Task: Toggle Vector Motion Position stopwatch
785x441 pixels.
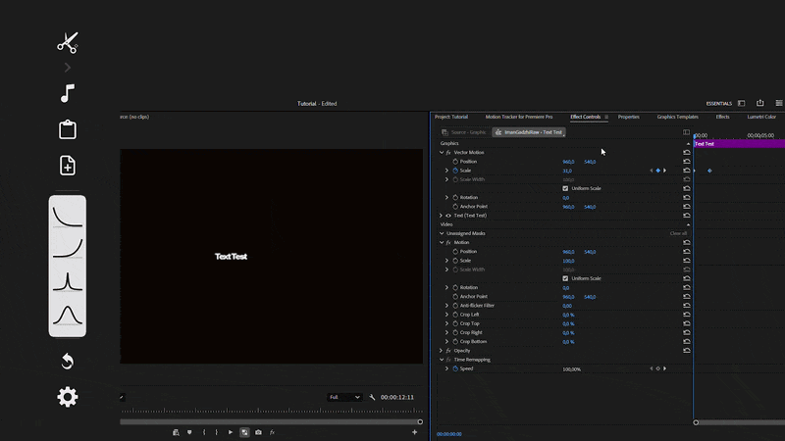Action: coord(455,162)
